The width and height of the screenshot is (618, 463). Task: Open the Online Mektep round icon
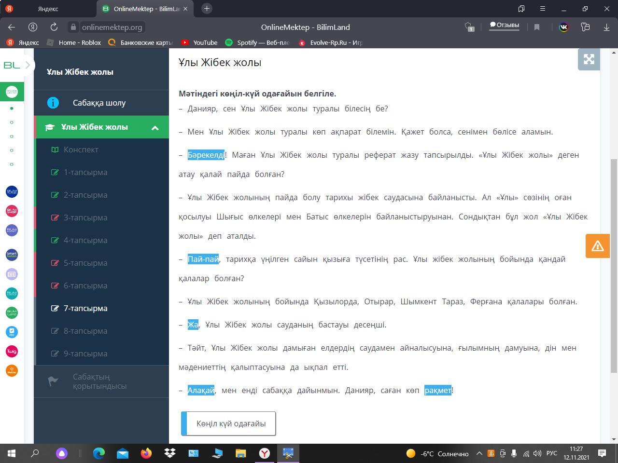click(x=12, y=91)
